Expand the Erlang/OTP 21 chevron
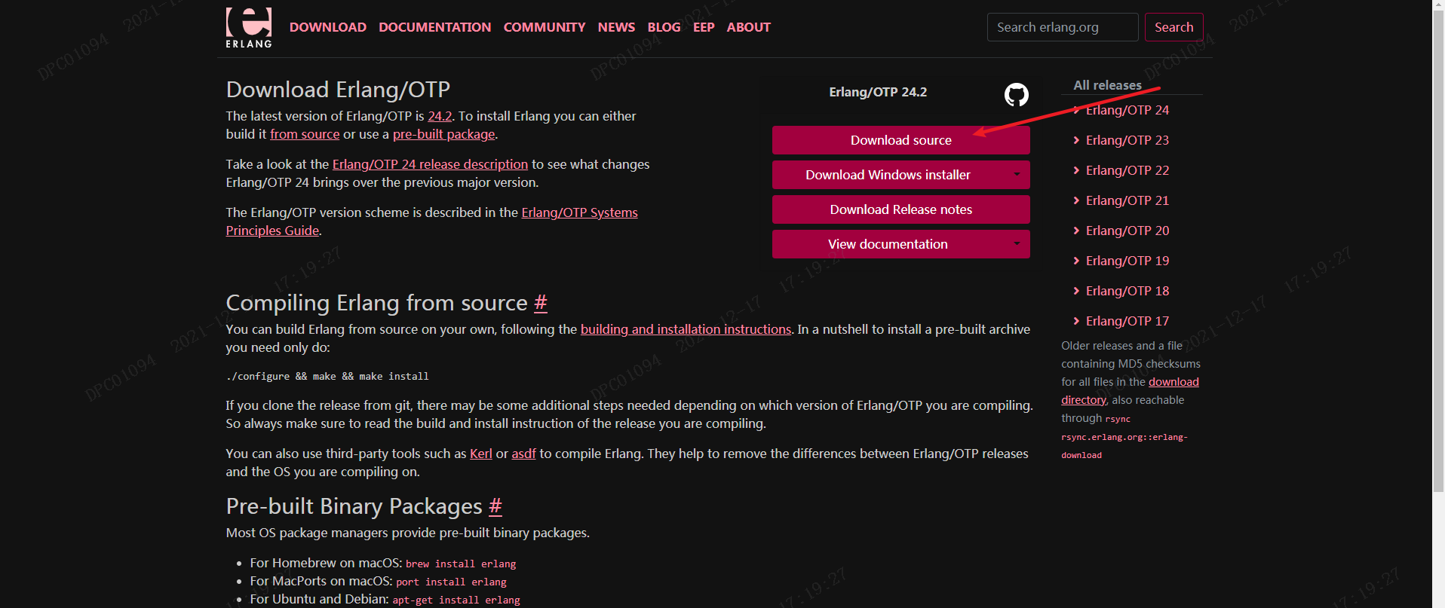Image resolution: width=1445 pixels, height=608 pixels. click(x=1076, y=200)
